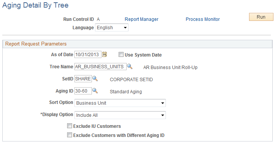The image size is (275, 143).
Task: Enable the Use System Date checkbox
Action: [x=121, y=55]
